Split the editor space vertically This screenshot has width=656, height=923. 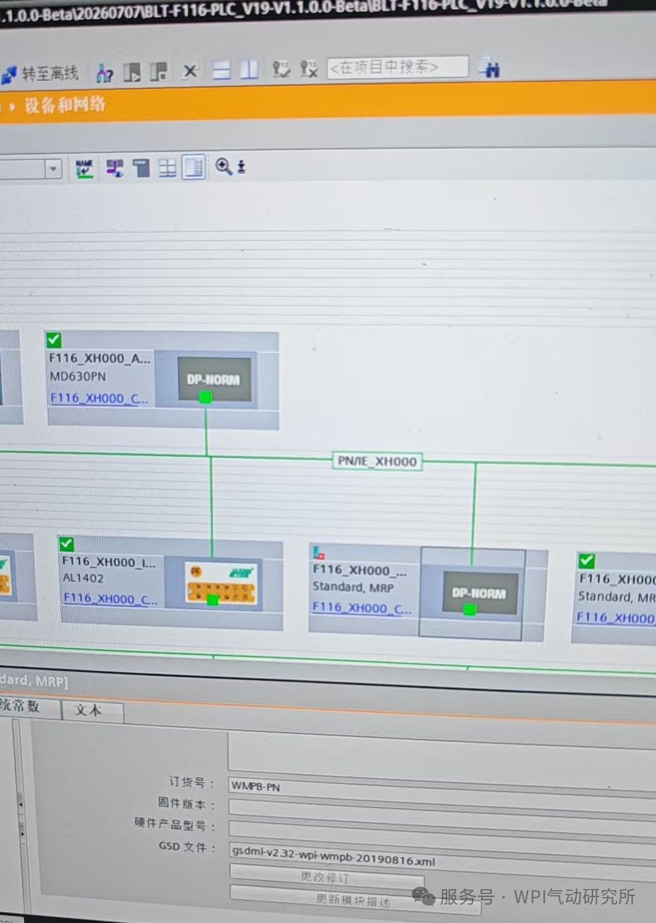(249, 70)
